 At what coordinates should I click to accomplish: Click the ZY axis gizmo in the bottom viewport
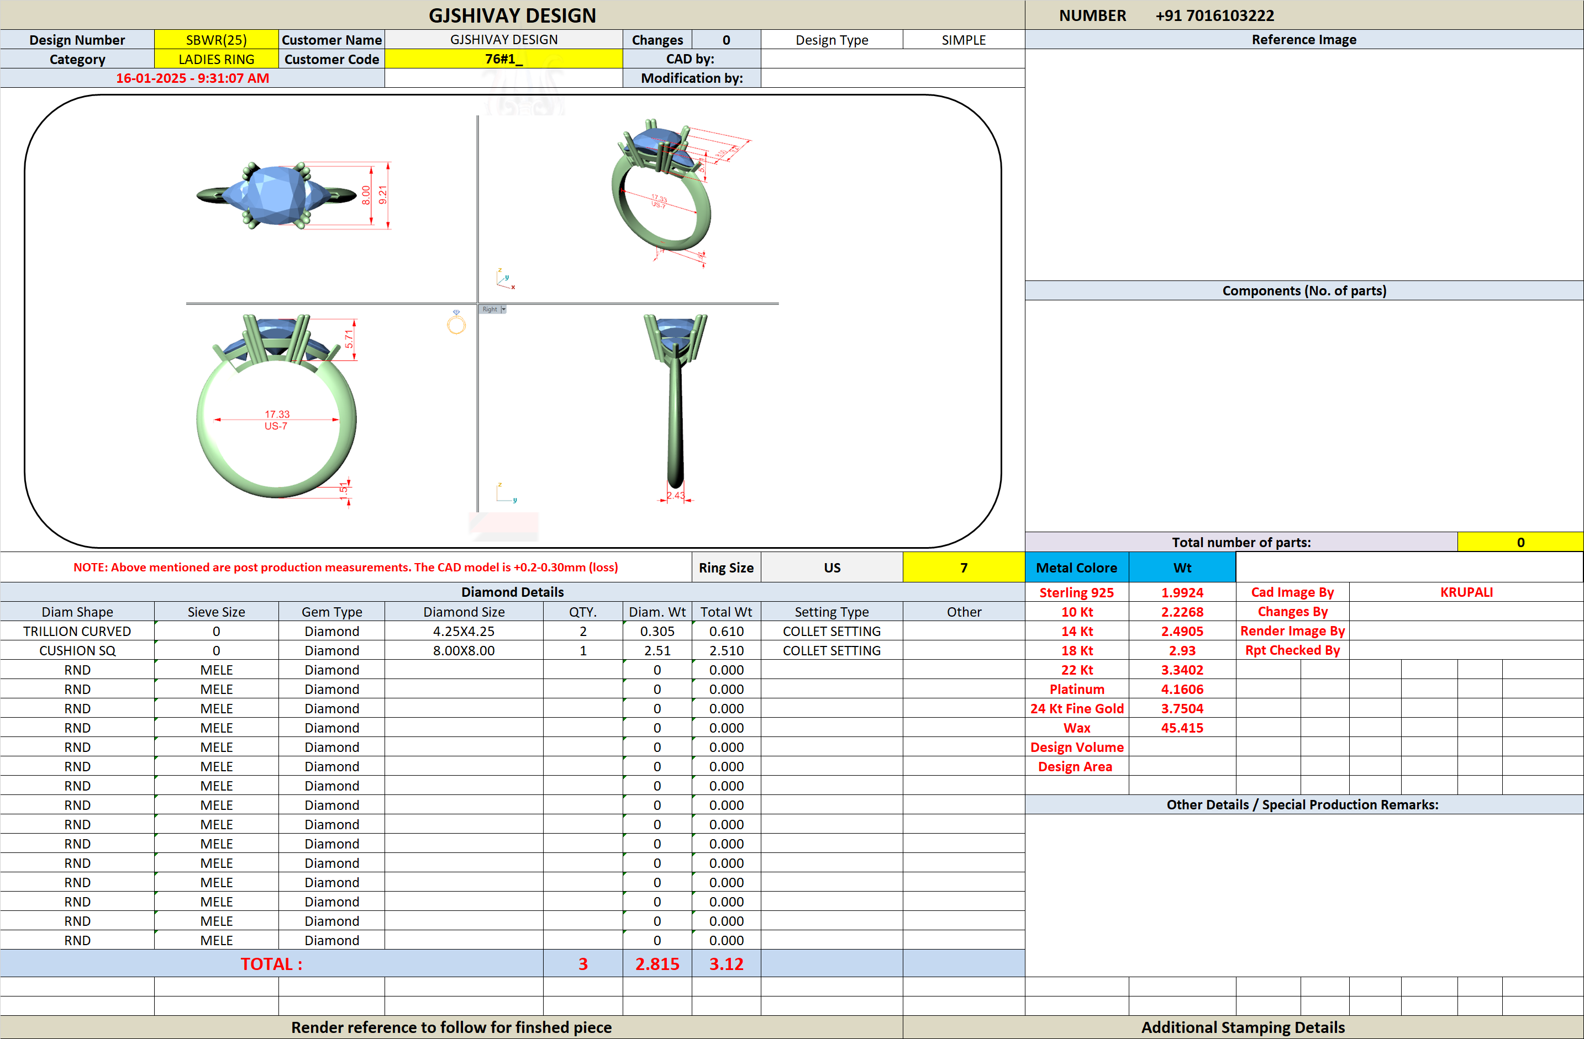click(x=506, y=493)
